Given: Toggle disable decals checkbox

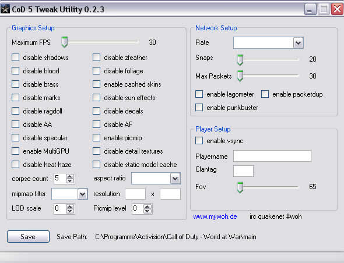Looking at the screenshot, I should tap(97, 111).
